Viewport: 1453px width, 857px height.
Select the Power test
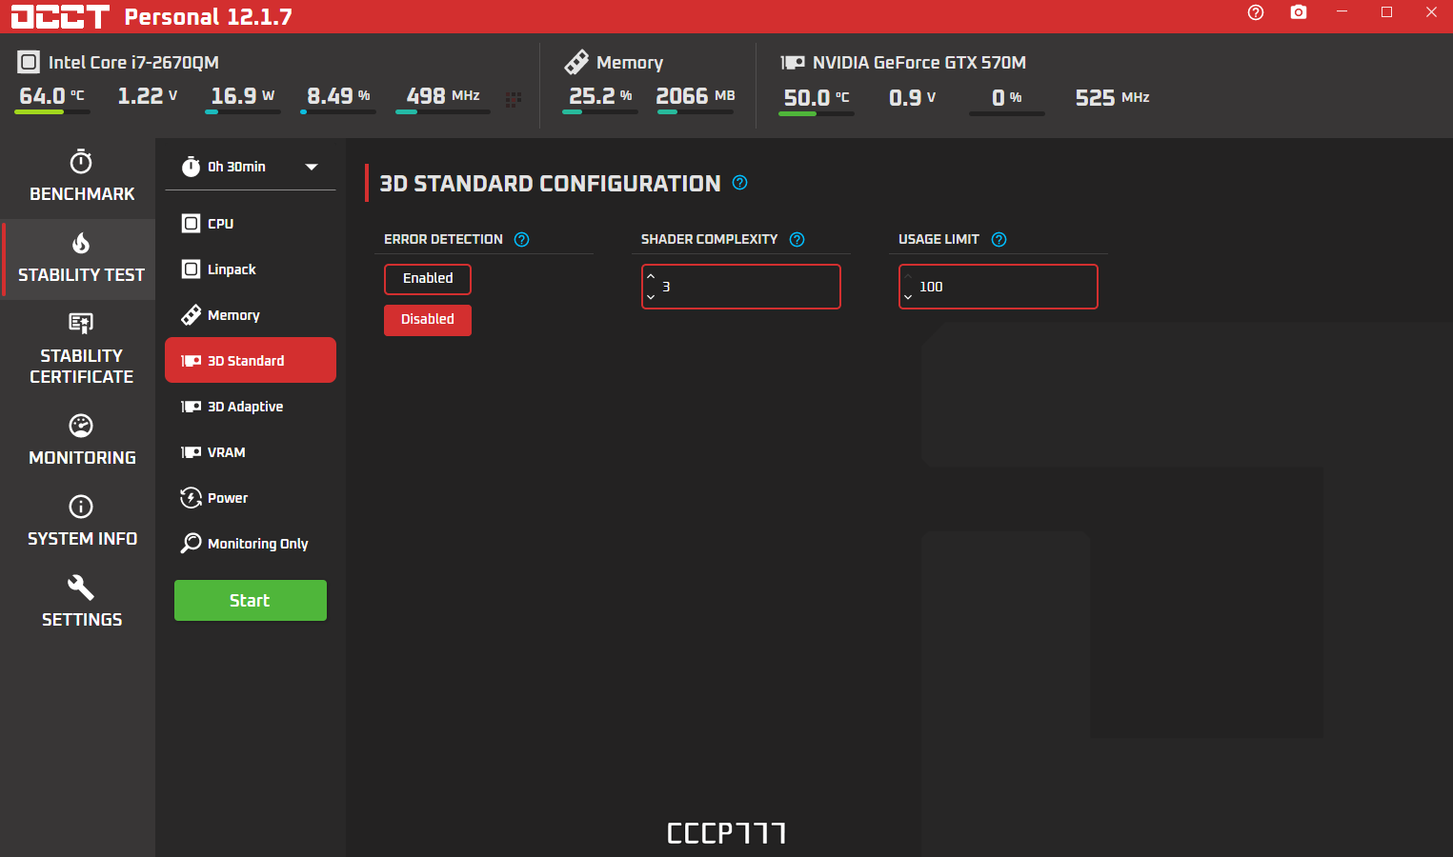coord(251,498)
